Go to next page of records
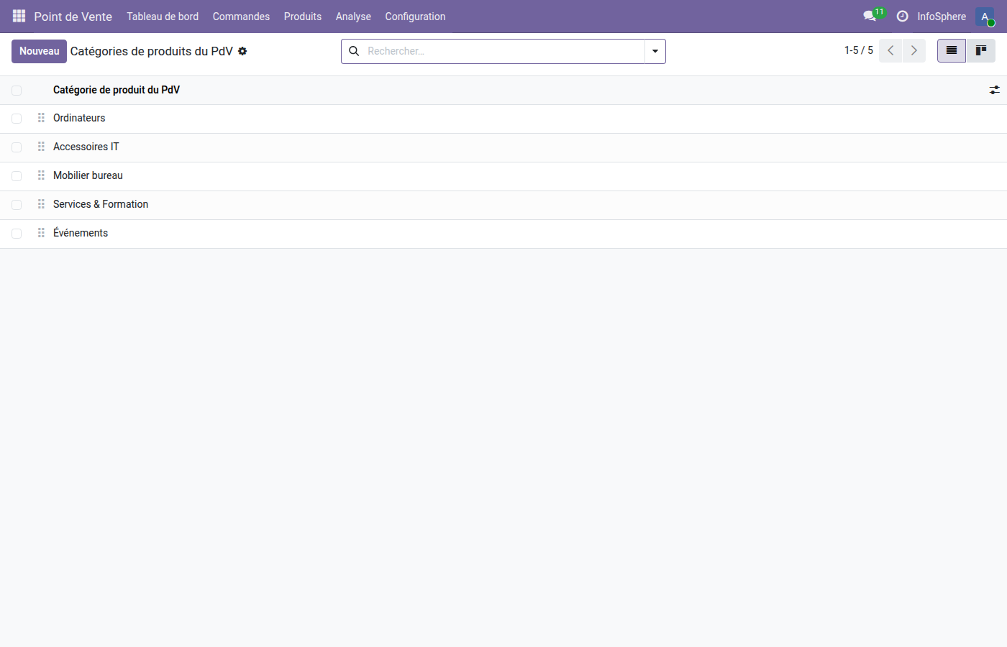 (913, 51)
